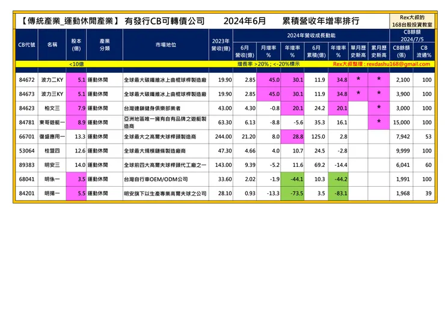445x314 pixels.
Task: Click the name cell 復盛應用一
Action: [52, 137]
